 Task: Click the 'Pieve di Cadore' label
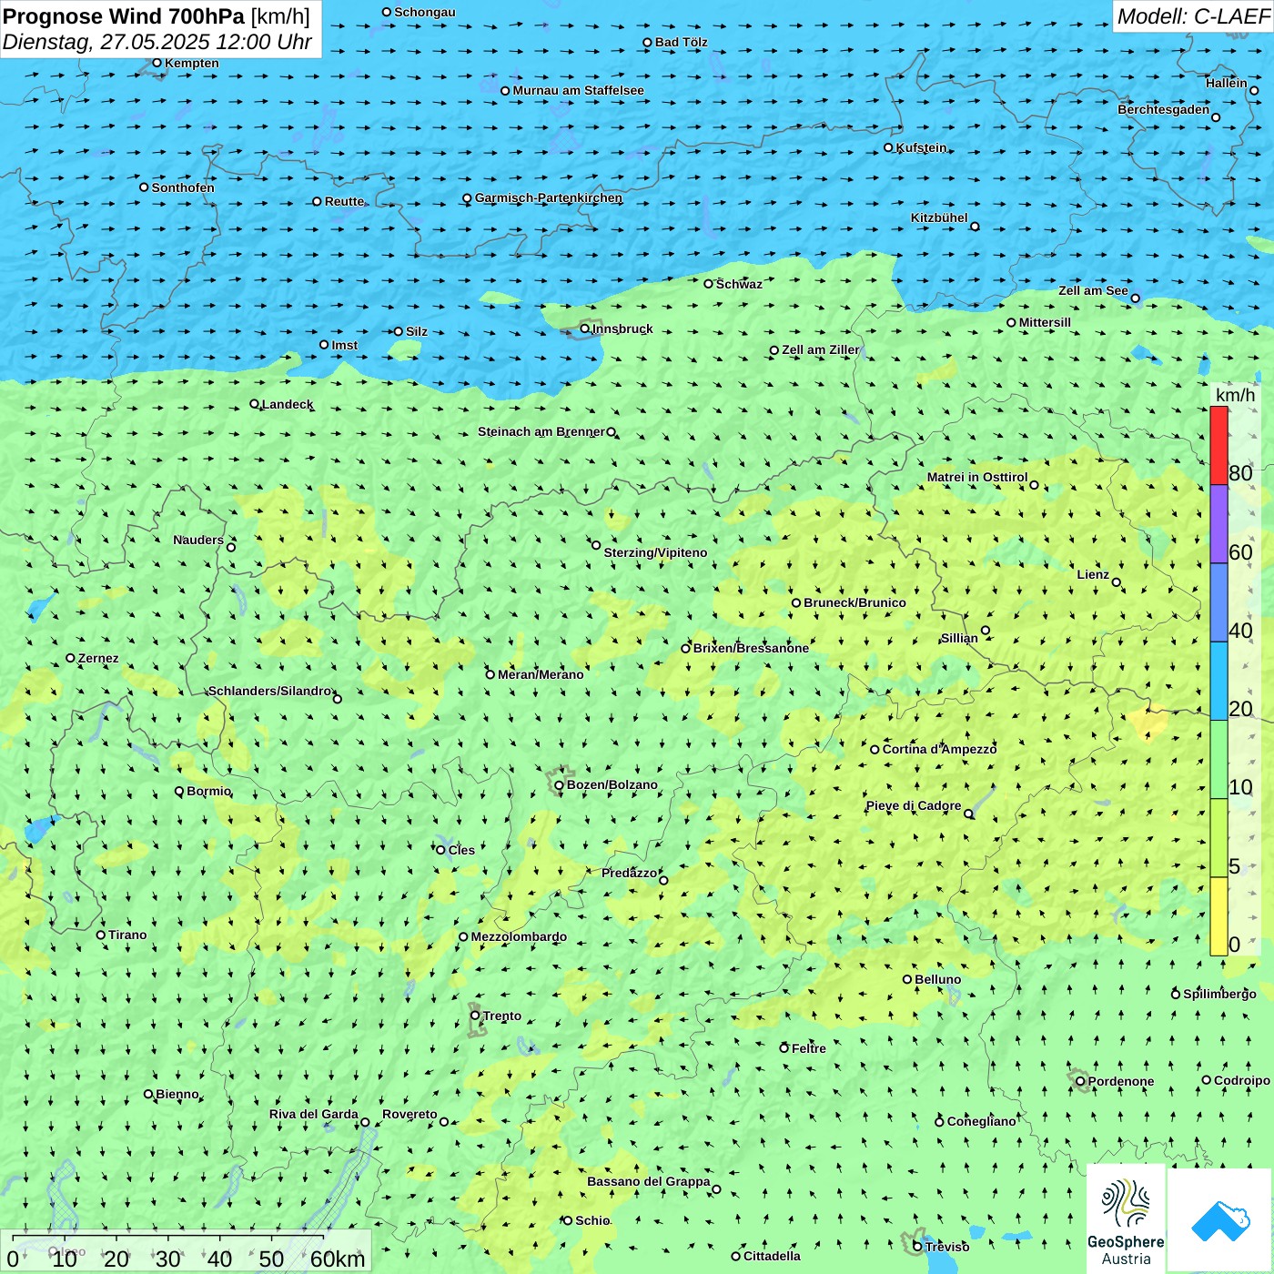coord(914,805)
